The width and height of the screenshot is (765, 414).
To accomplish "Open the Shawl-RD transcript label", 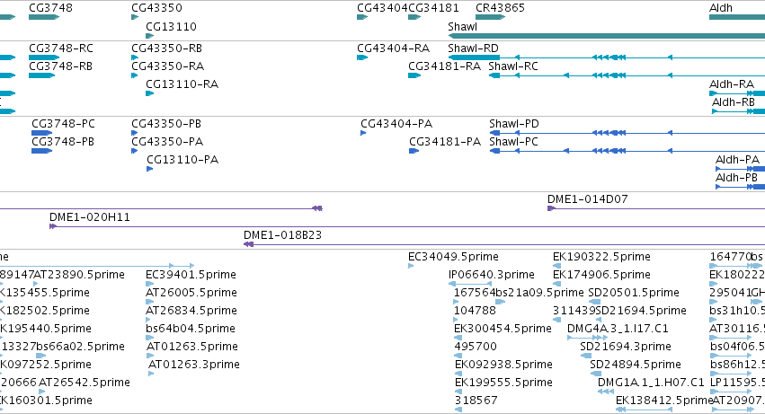I will tap(473, 48).
